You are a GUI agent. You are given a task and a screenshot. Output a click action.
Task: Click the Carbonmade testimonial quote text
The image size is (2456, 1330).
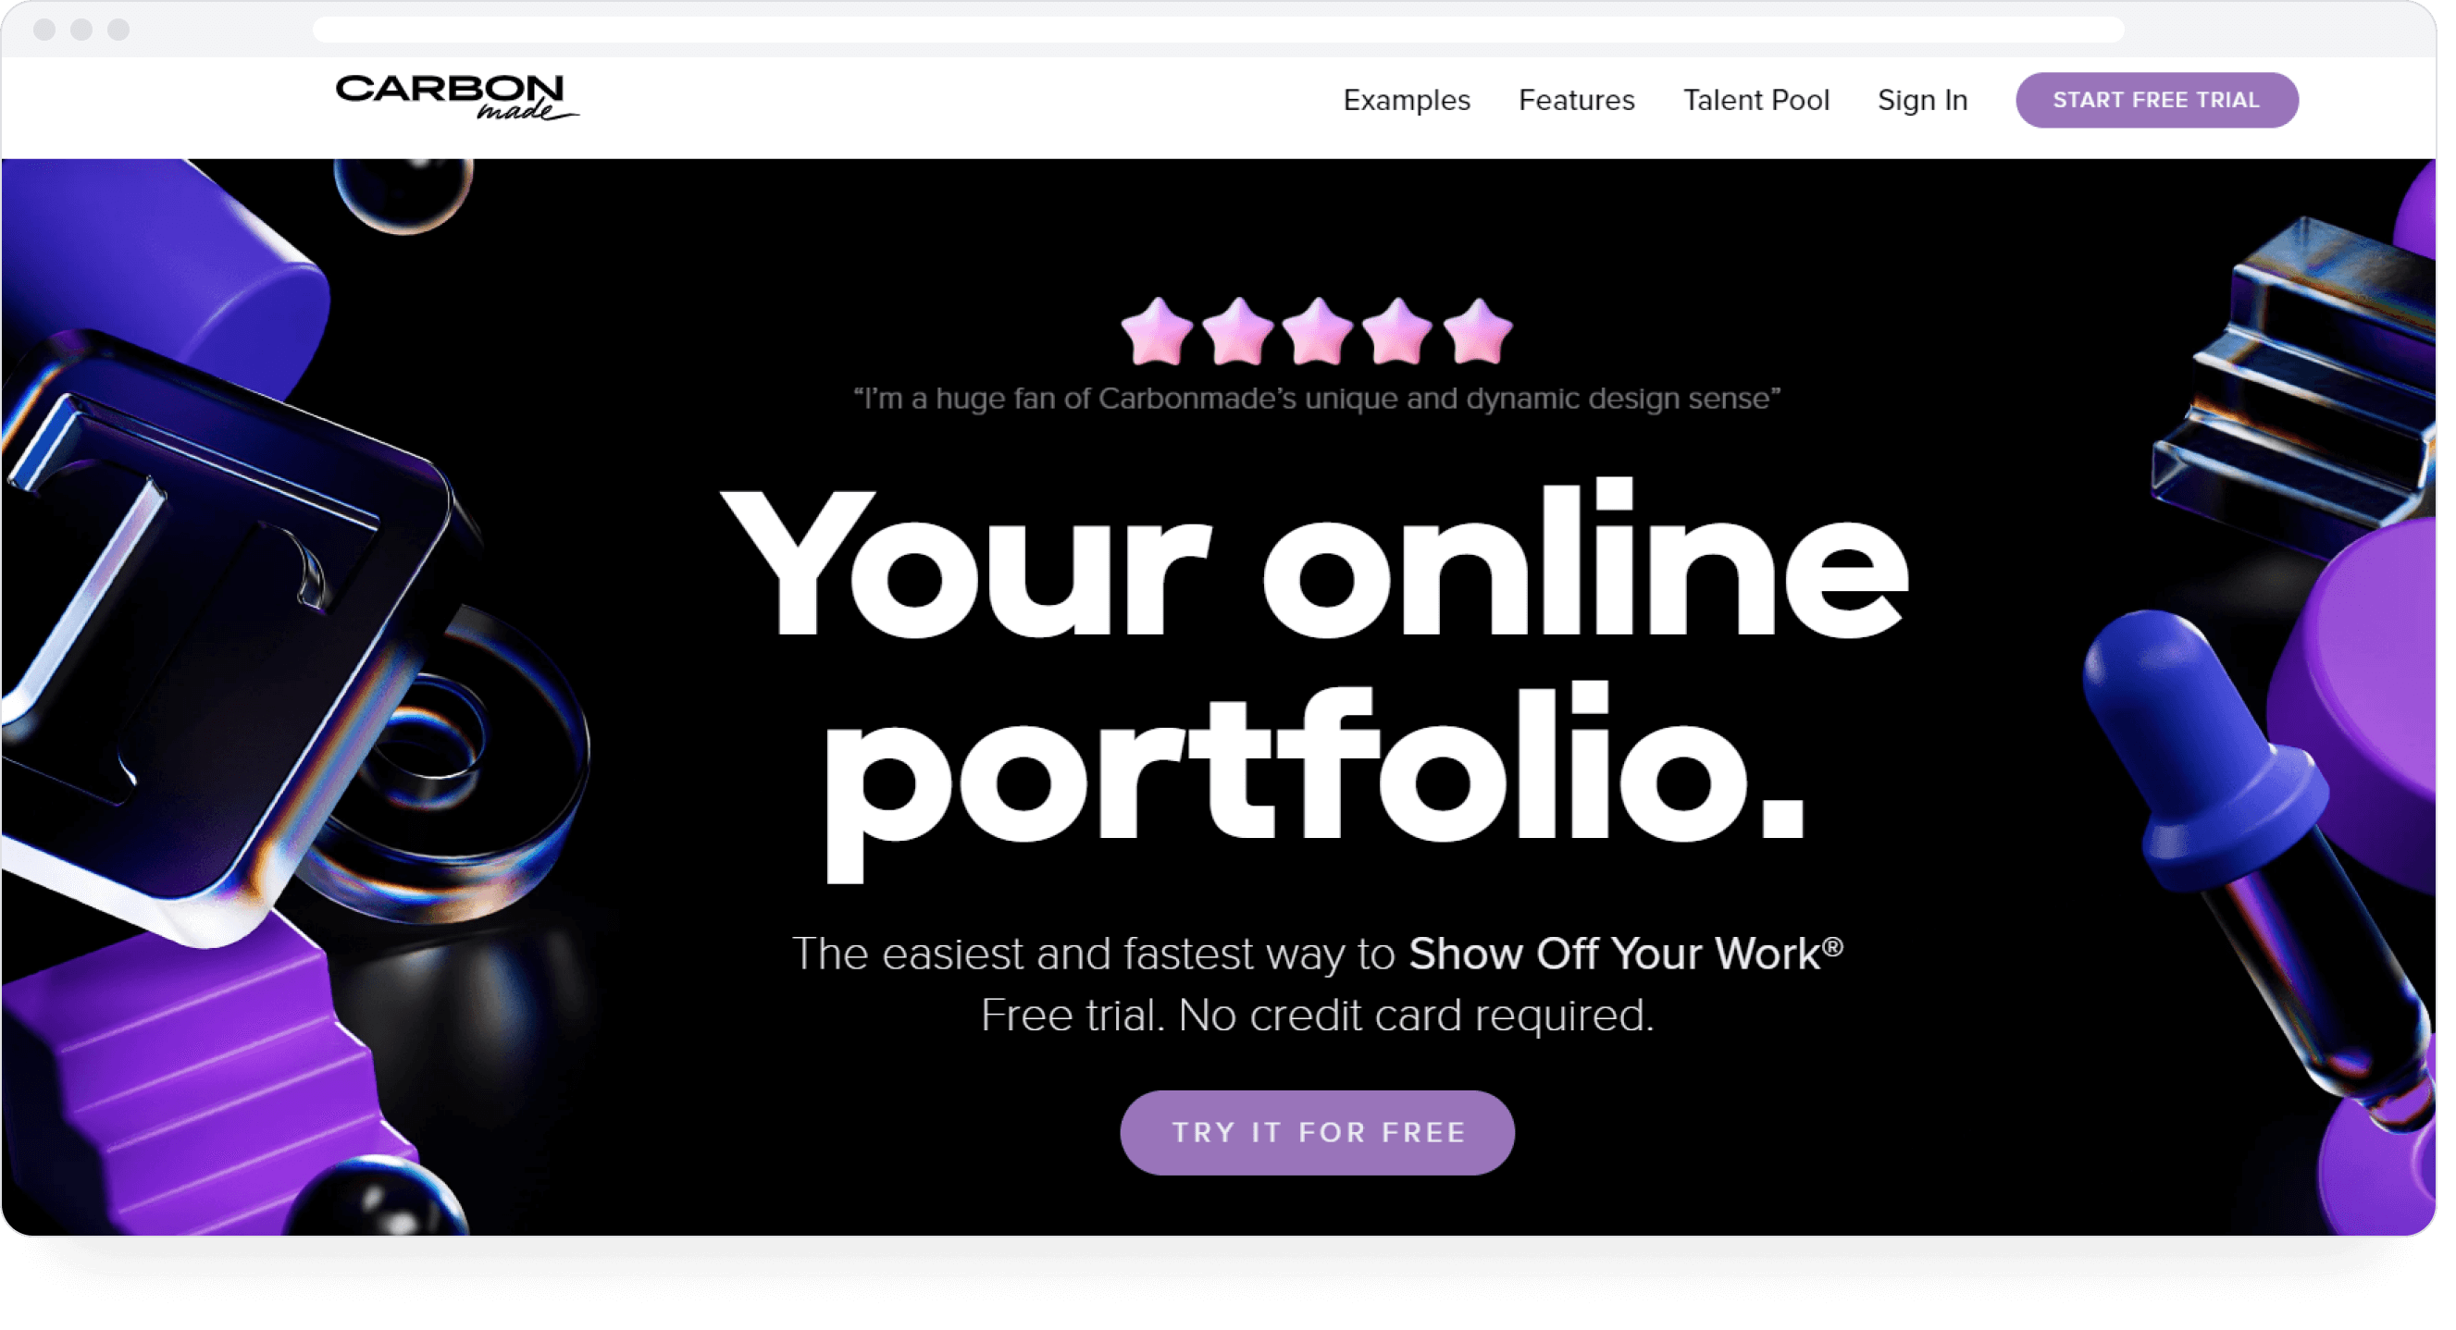point(1317,399)
